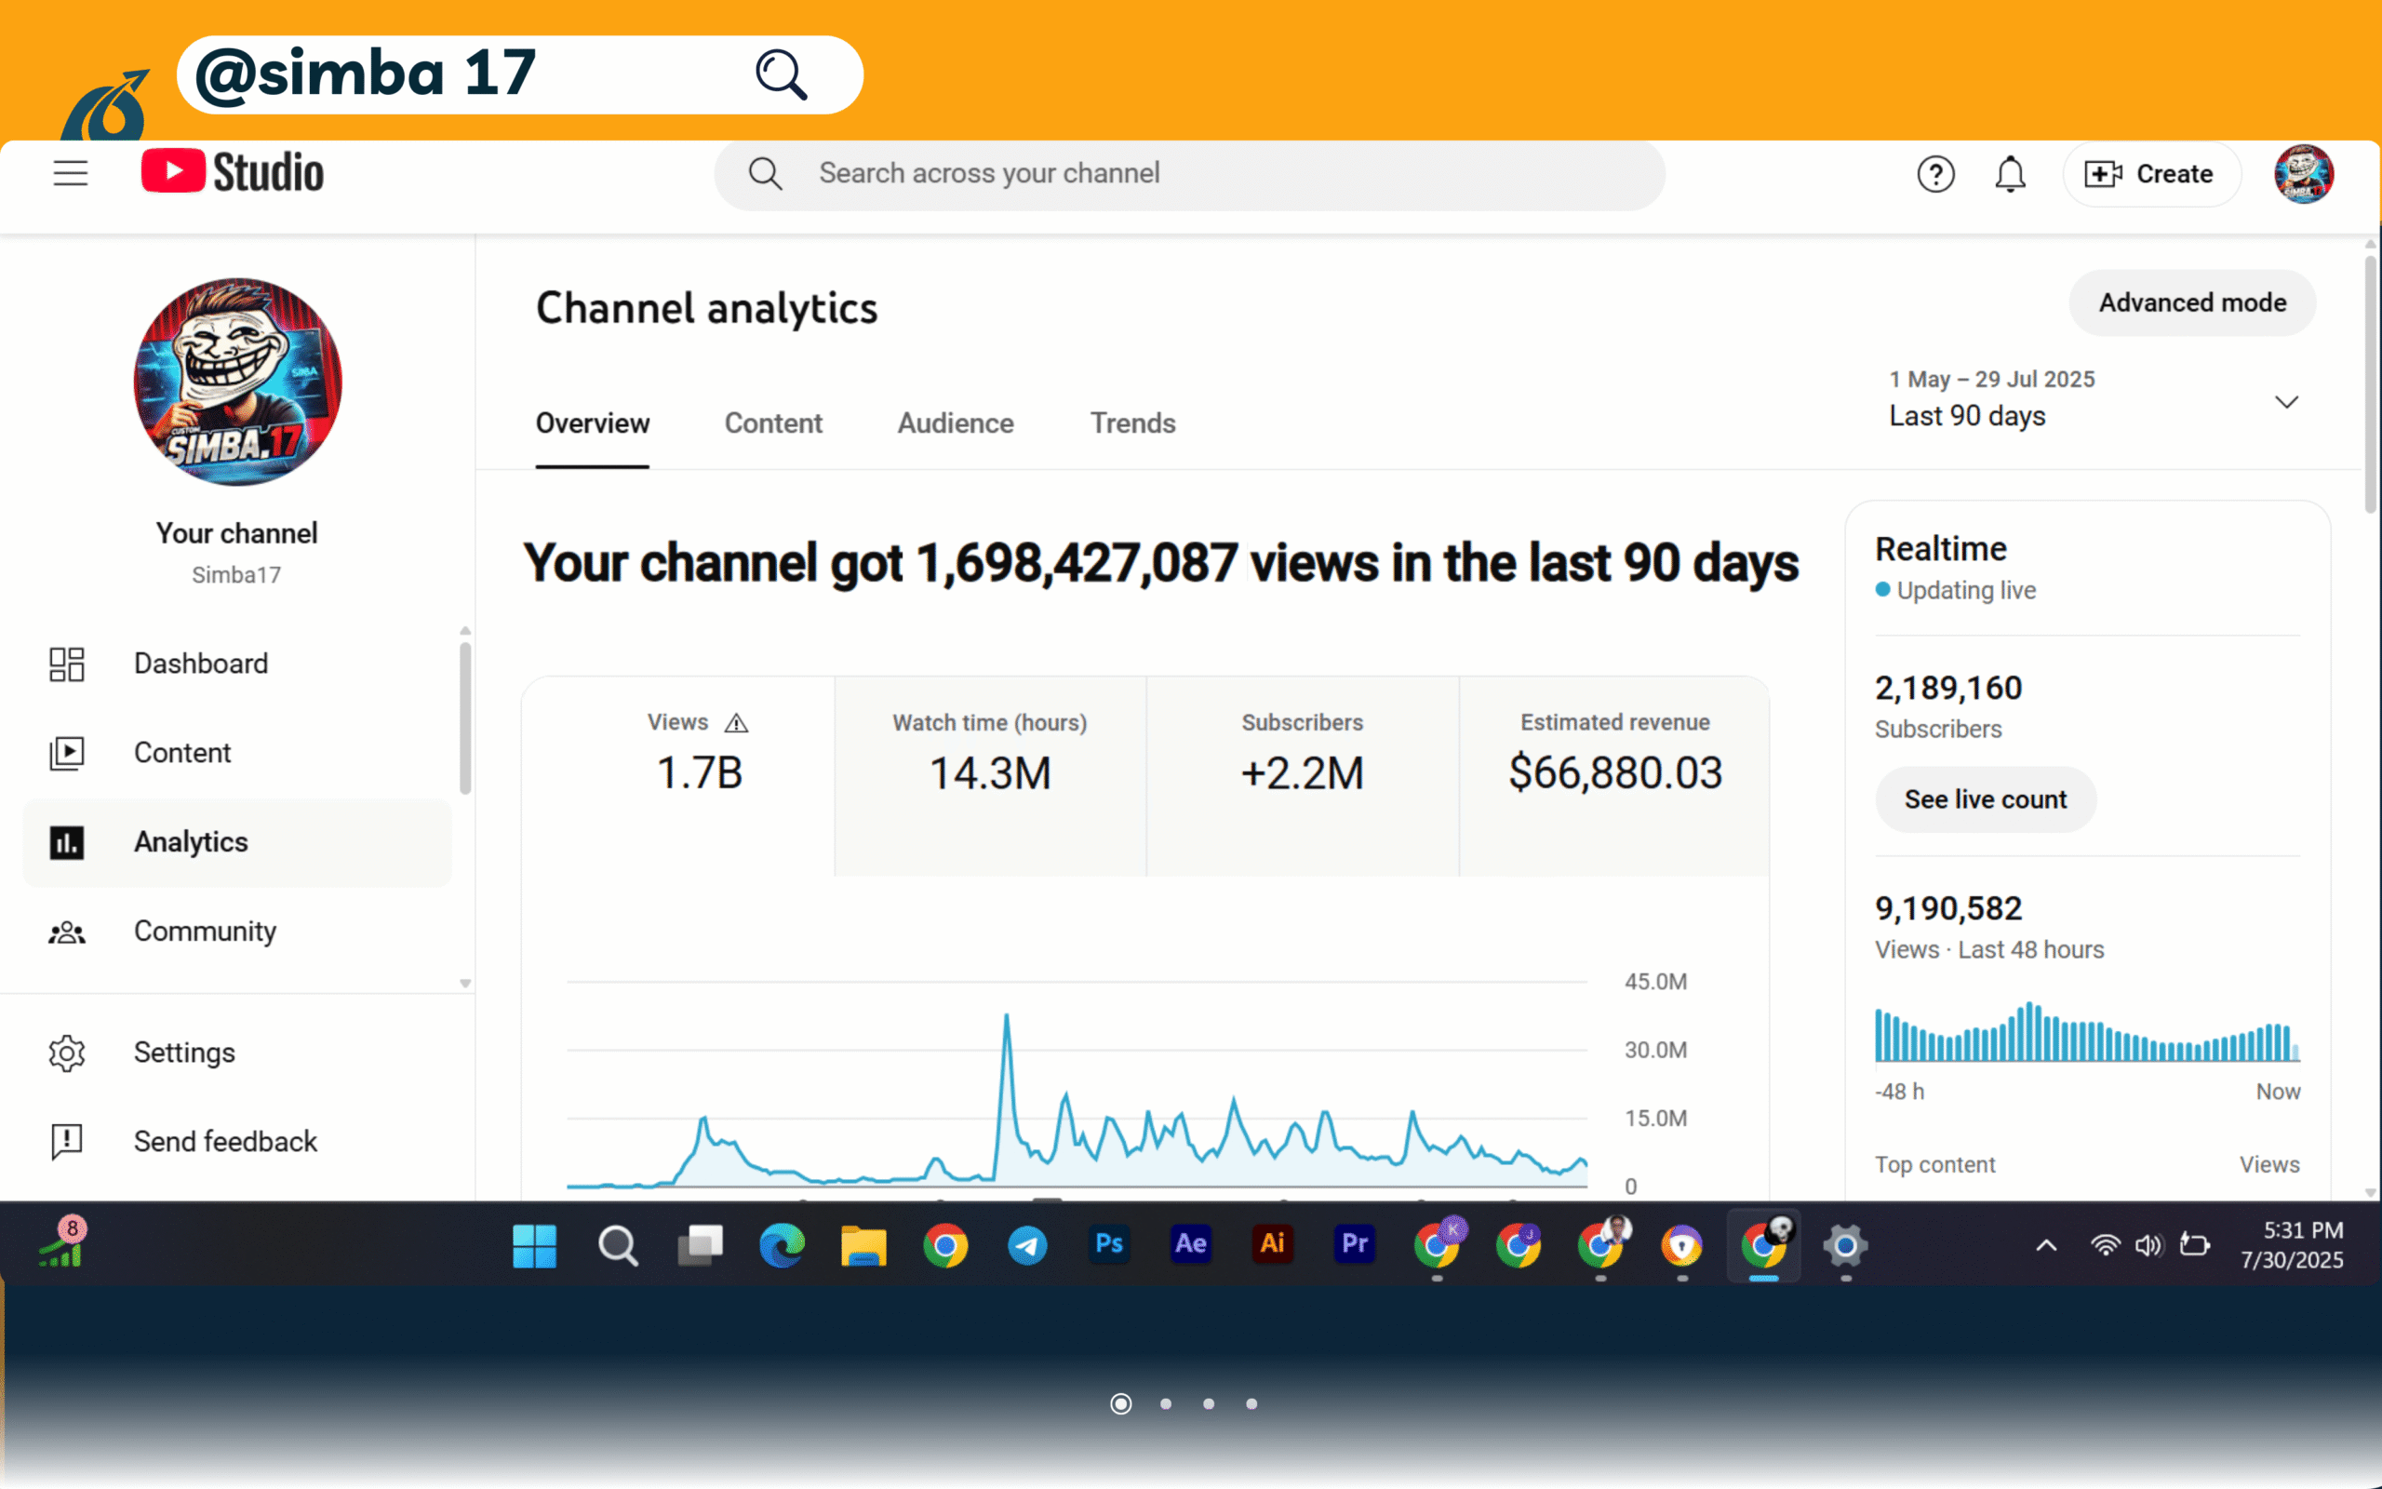Click the See live count button

[x=1986, y=799]
